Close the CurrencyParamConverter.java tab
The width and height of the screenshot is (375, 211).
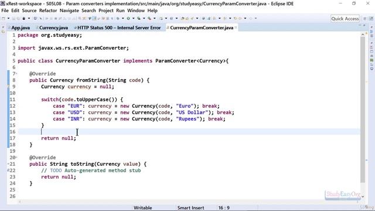click(x=236, y=28)
